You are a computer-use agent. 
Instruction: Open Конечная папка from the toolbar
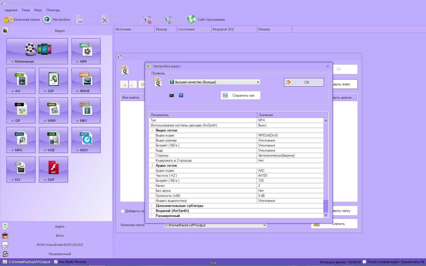point(22,20)
